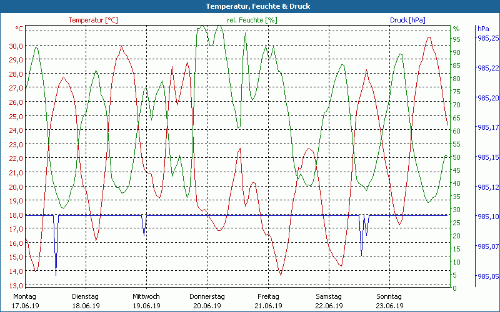Click the date '23.06.19' on the time axis
500x312 pixels.
coord(389,306)
